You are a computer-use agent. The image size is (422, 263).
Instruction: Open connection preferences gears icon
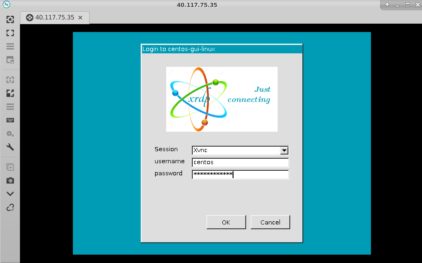10,134
